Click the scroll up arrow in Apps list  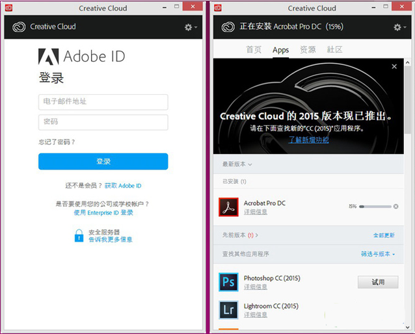coord(408,62)
